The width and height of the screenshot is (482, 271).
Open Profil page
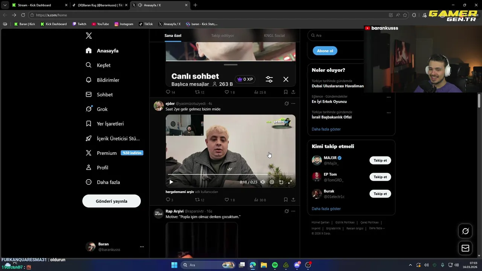tap(97, 167)
